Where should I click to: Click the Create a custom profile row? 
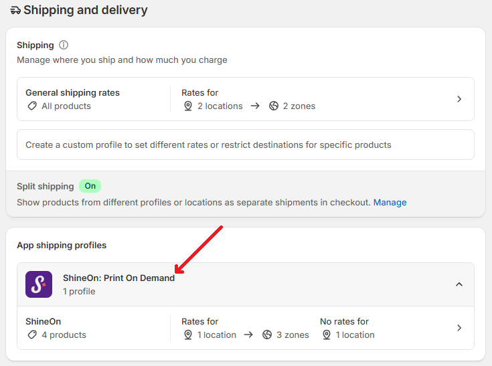coord(246,145)
